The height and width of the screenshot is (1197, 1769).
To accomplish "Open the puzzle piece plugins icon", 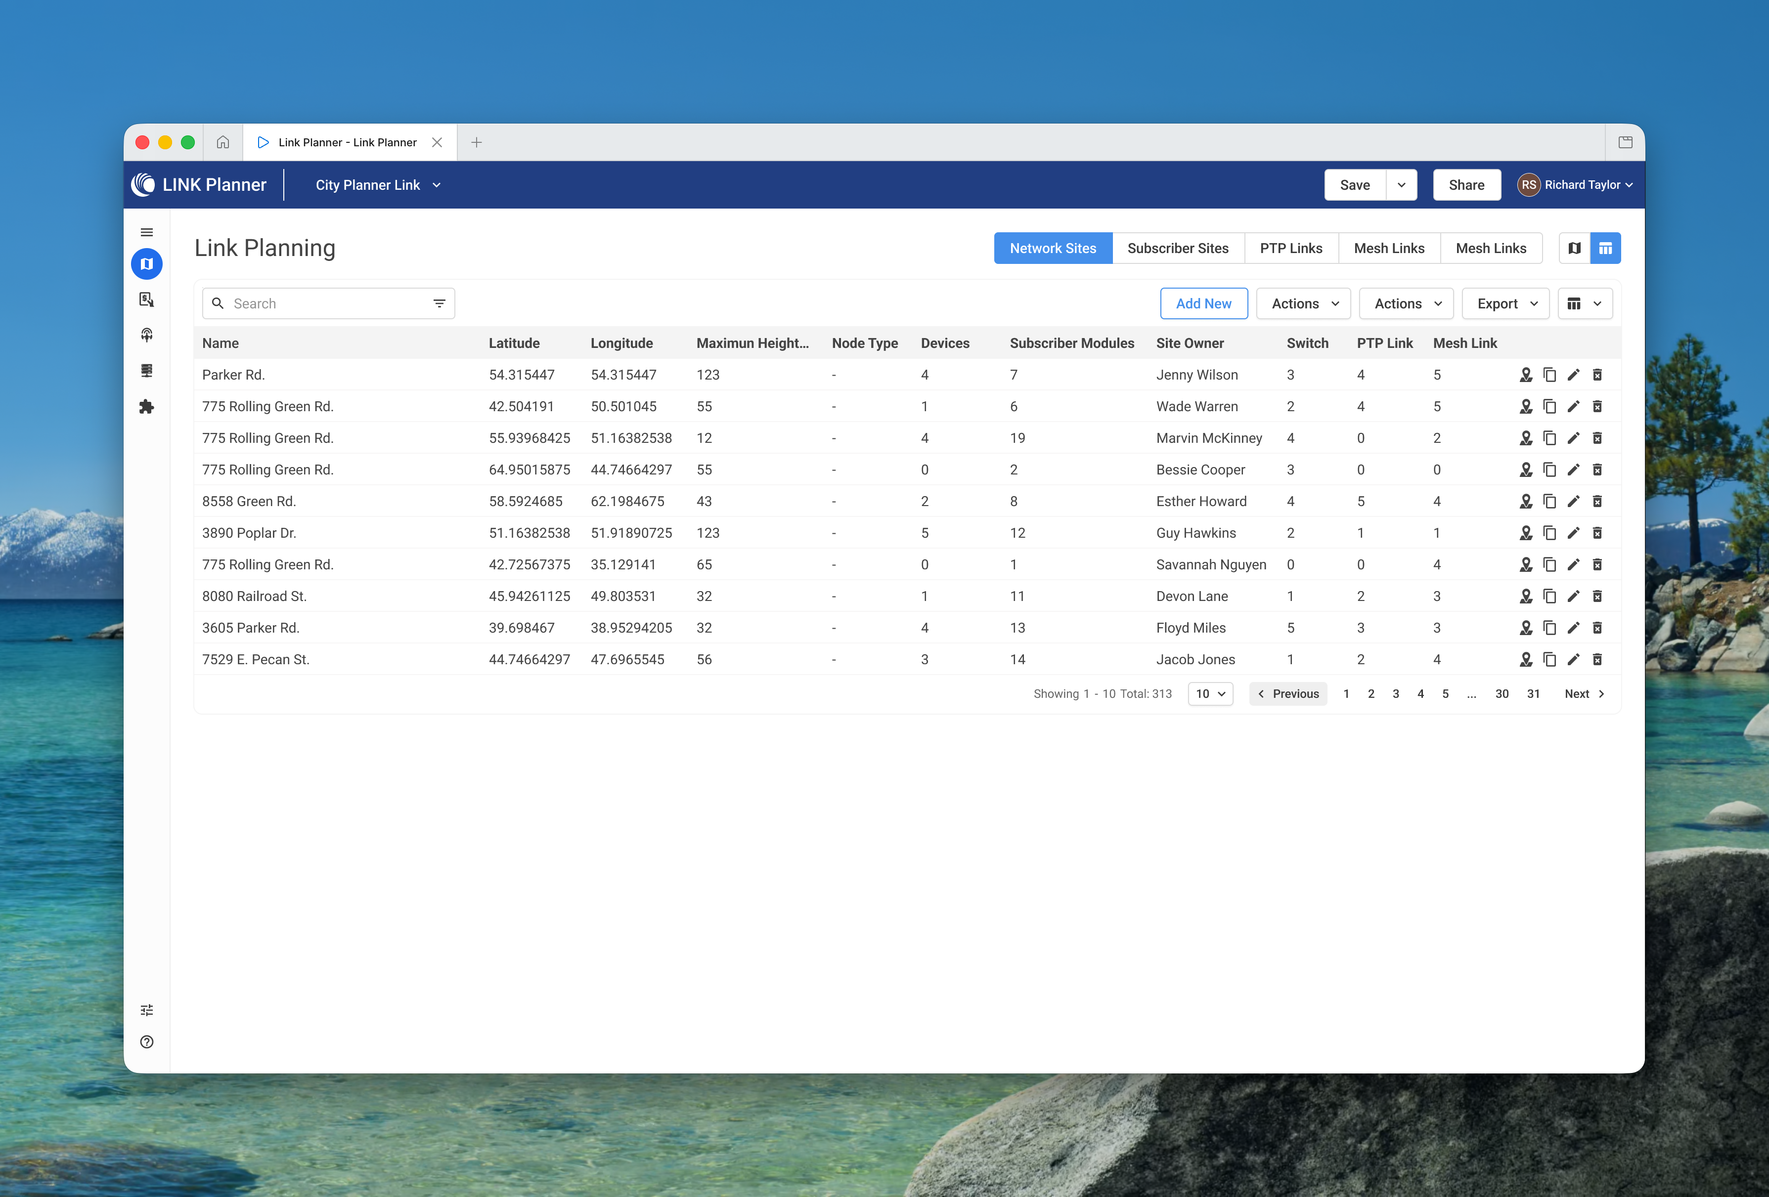I will coord(147,406).
